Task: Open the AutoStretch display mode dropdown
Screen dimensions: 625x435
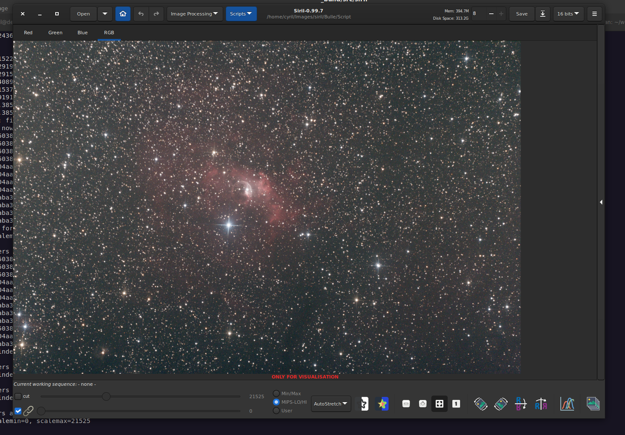Action: point(331,404)
